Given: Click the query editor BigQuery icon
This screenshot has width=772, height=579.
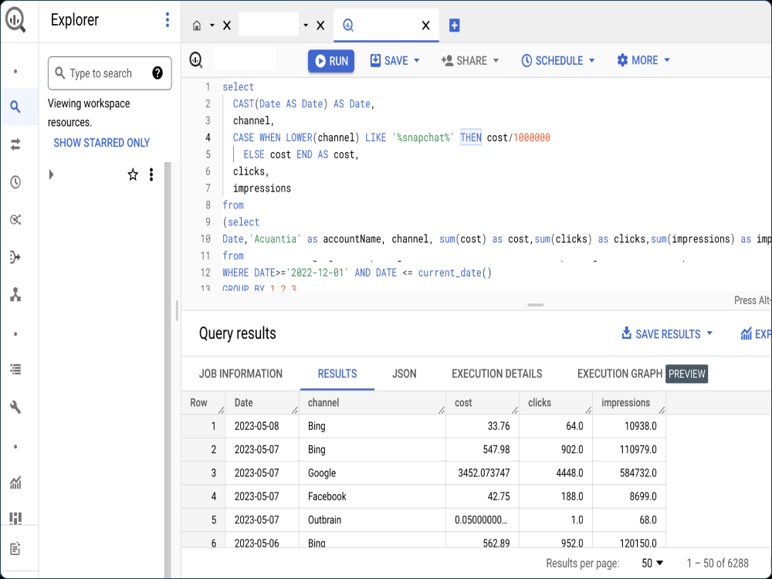Looking at the screenshot, I should pos(196,60).
